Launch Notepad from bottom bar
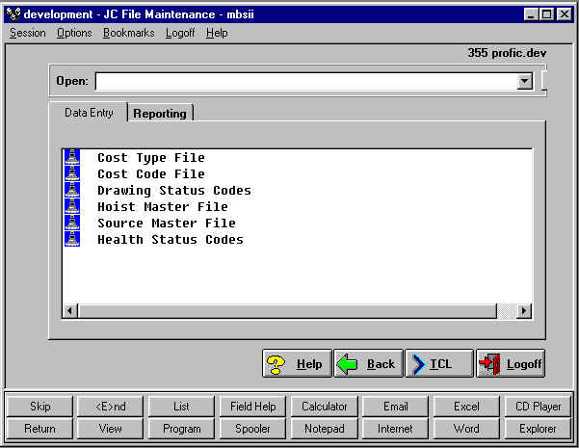Image resolution: width=579 pixels, height=448 pixels. (x=325, y=429)
